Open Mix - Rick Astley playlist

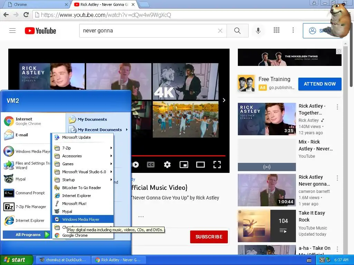267,155
